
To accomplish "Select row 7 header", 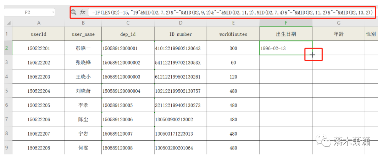I will coord(8,119).
